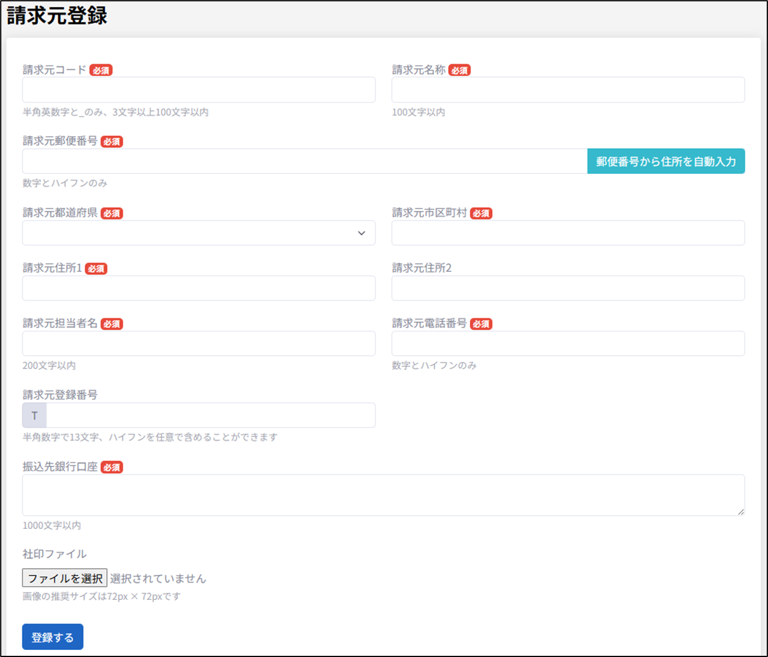Click the 請求元コード input field
The height and width of the screenshot is (657, 768).
pyautogui.click(x=199, y=90)
